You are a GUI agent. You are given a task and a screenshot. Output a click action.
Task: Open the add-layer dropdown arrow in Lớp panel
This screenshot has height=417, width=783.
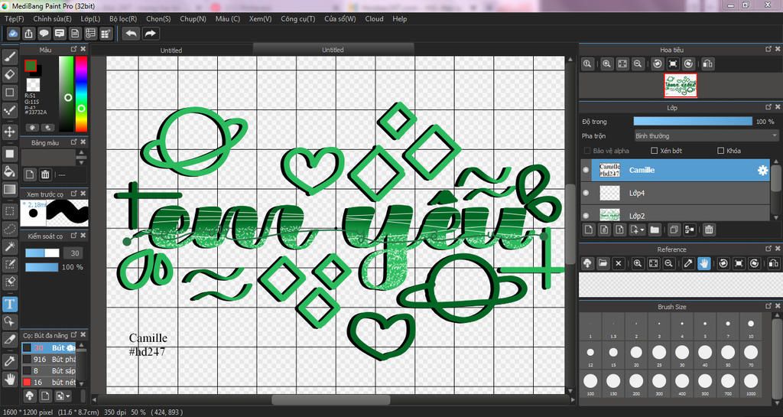(x=642, y=230)
